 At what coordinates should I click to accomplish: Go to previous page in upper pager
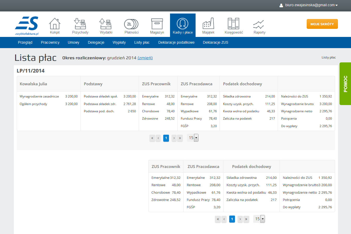point(158,138)
